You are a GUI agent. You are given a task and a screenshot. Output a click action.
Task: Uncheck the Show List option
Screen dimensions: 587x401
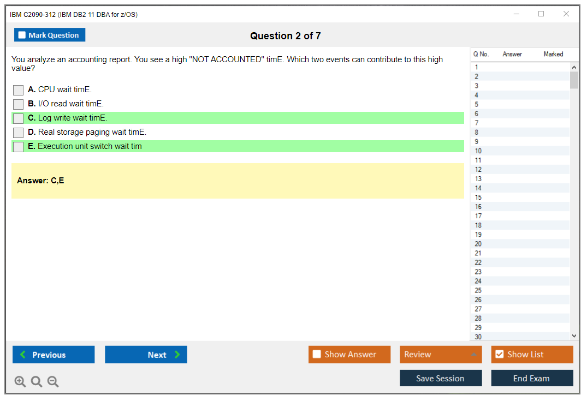[499, 355]
